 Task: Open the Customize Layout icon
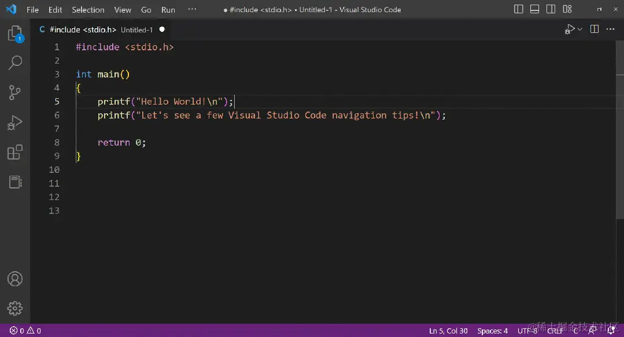tap(567, 9)
